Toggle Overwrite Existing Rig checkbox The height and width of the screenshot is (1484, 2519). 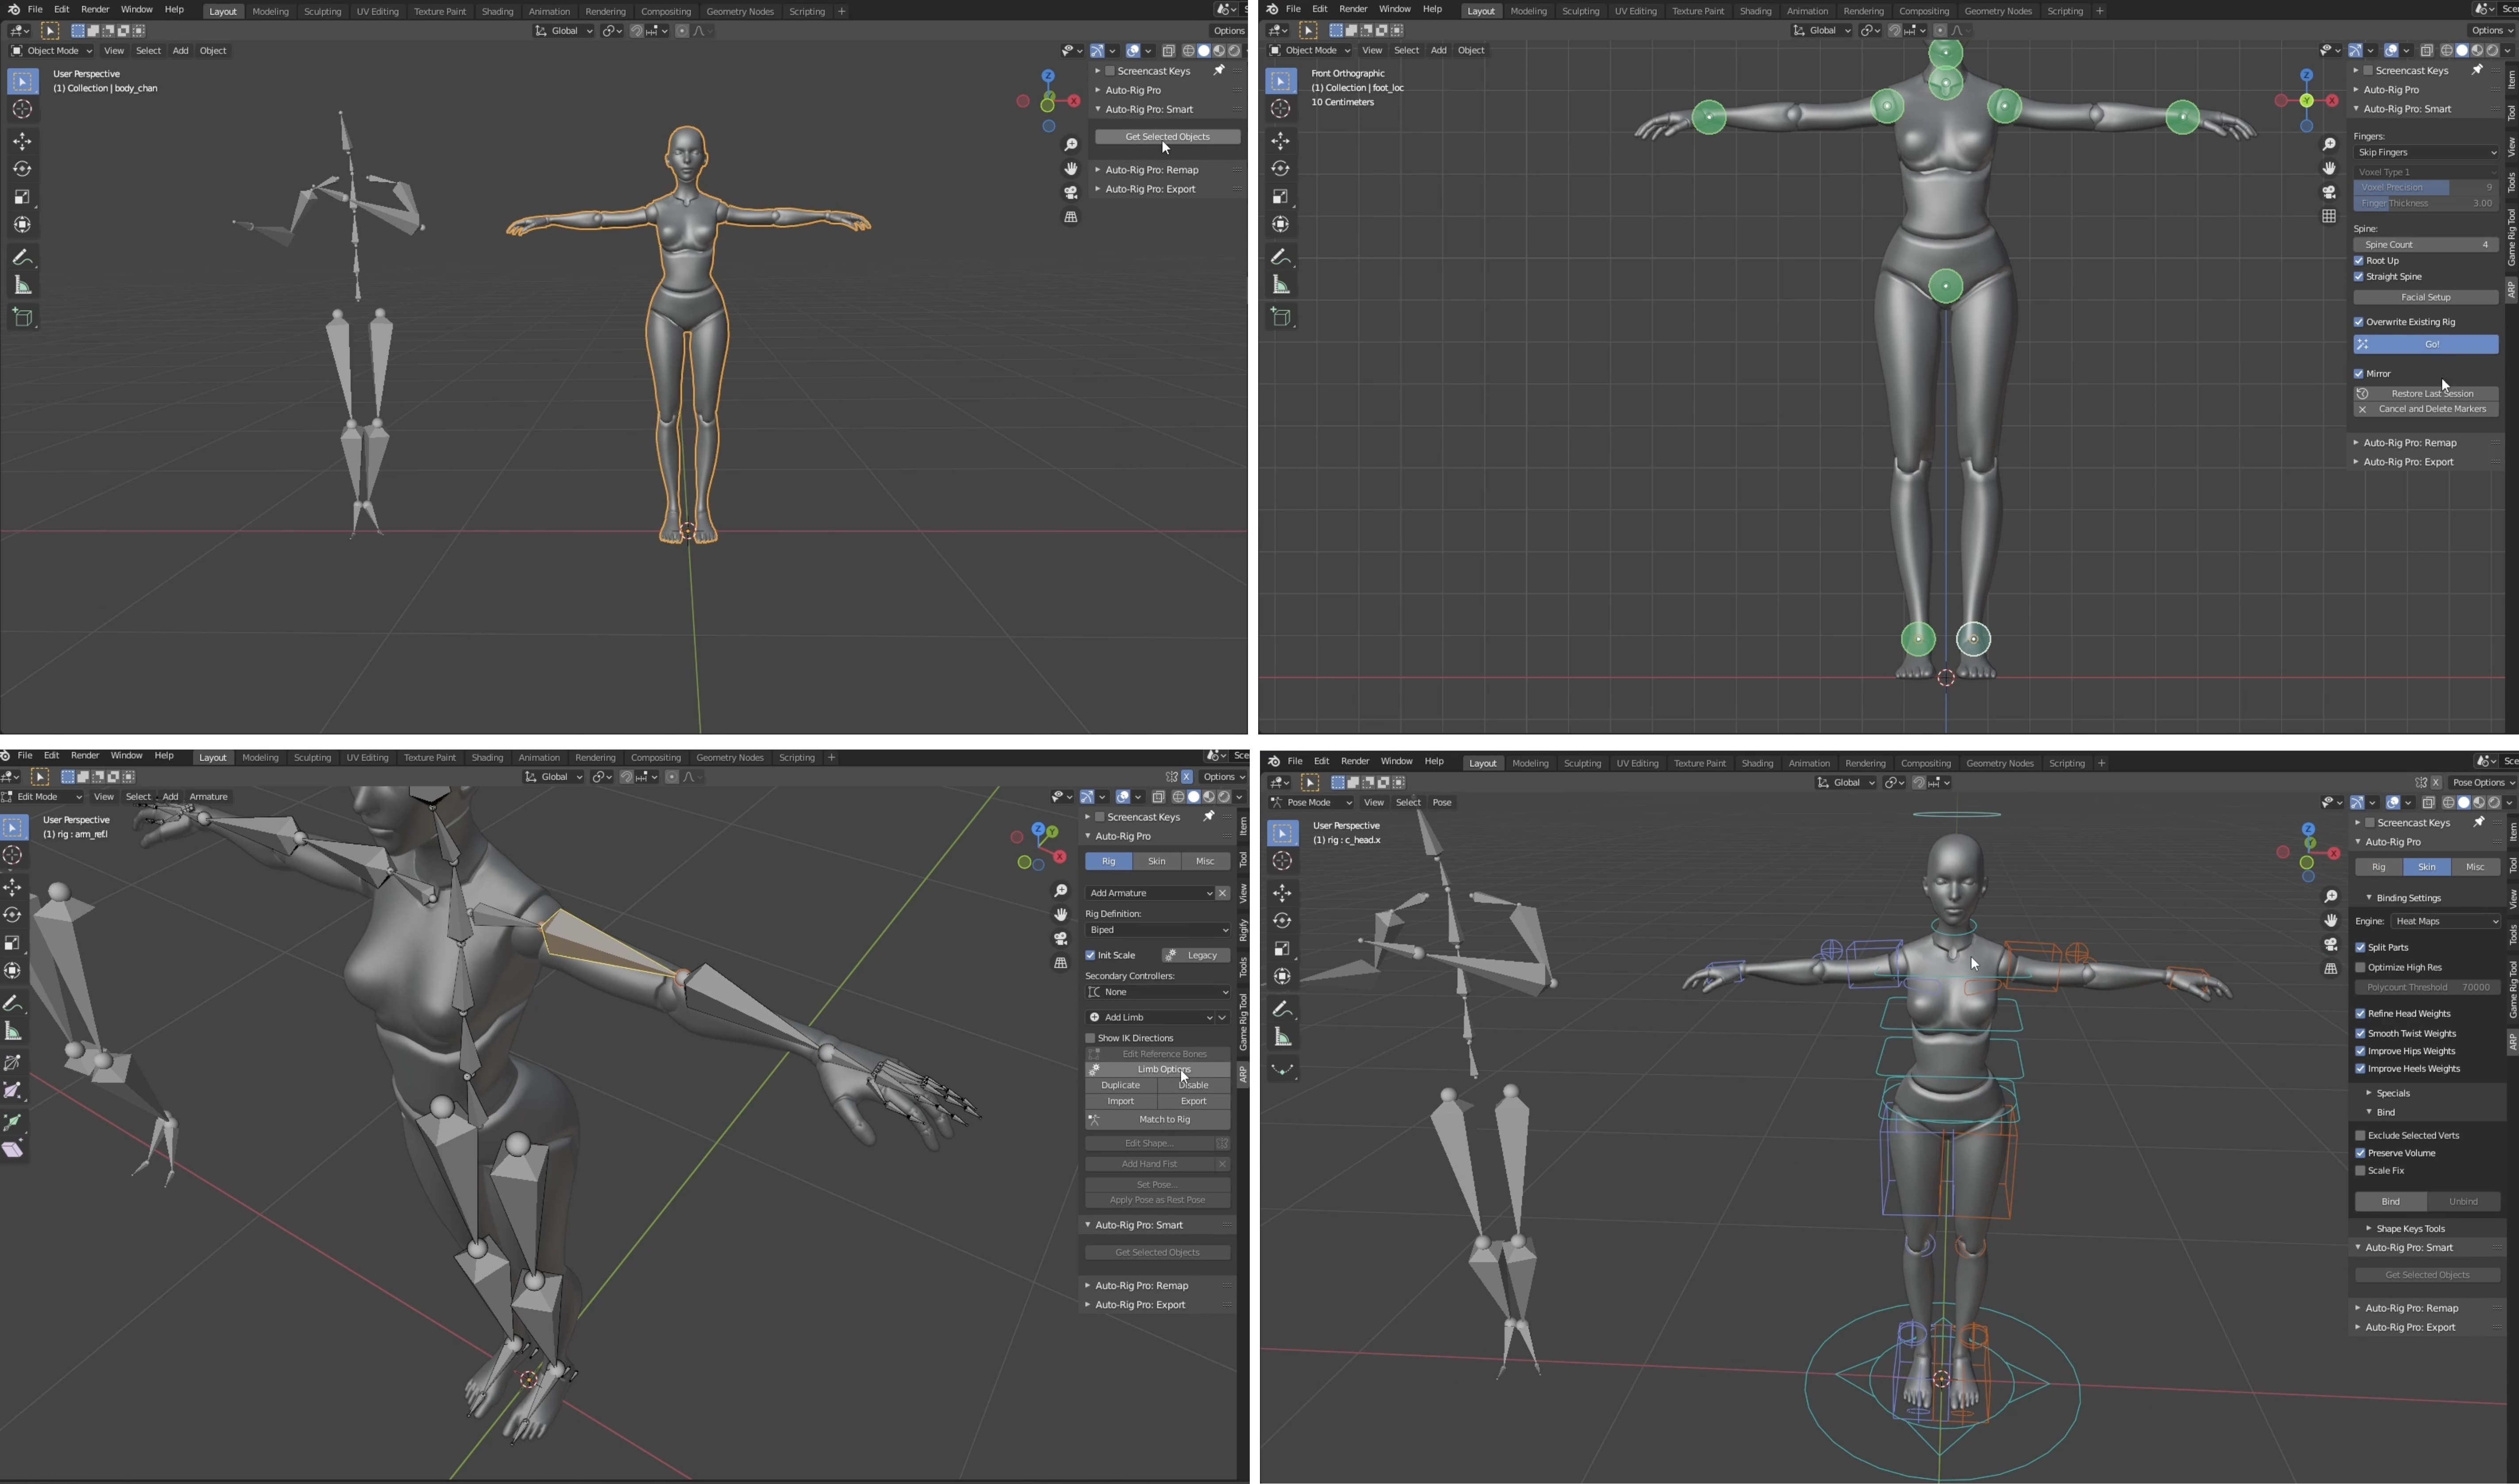click(x=2359, y=322)
